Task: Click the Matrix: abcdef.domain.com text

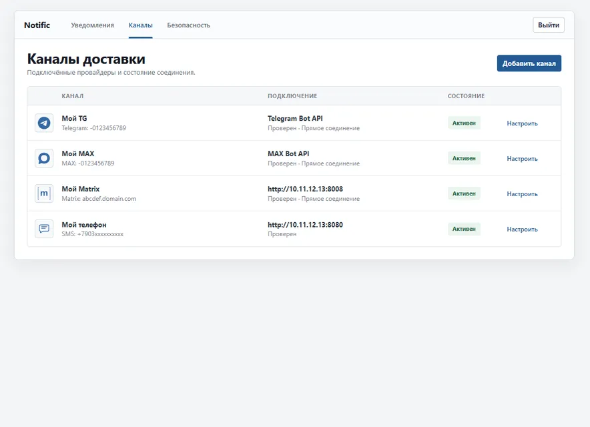Action: point(99,199)
